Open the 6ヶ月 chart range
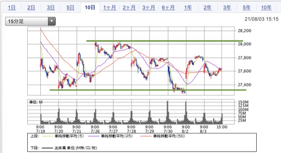 168,7
